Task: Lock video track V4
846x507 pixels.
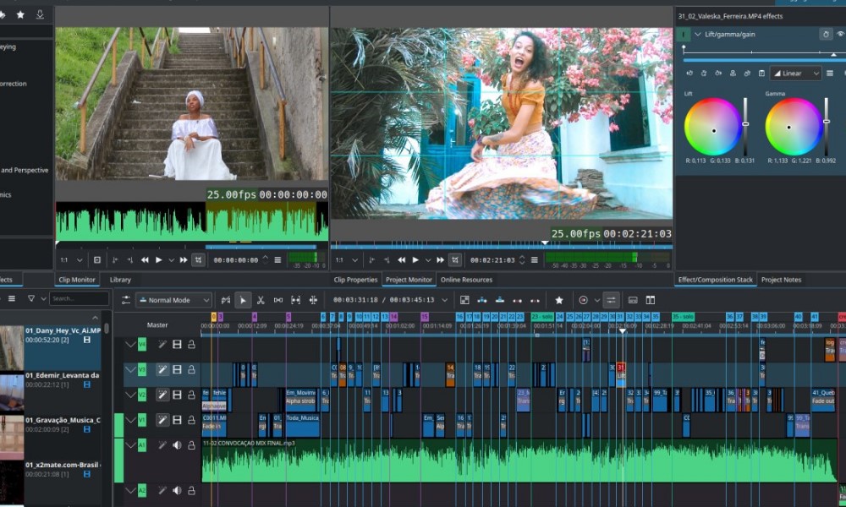Action: pyautogui.click(x=191, y=344)
